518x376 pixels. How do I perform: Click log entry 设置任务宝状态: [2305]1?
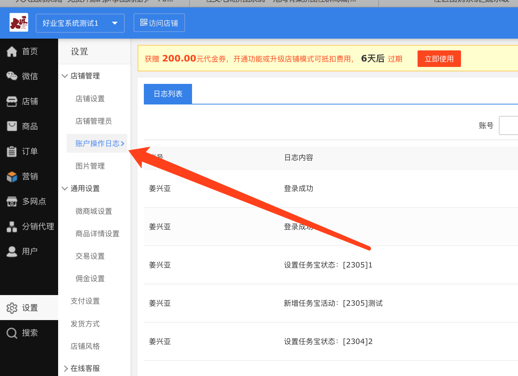pyautogui.click(x=328, y=265)
